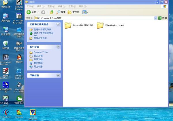Open the 收藏(A) menu
This screenshot has height=121, width=173.
(62, 6)
